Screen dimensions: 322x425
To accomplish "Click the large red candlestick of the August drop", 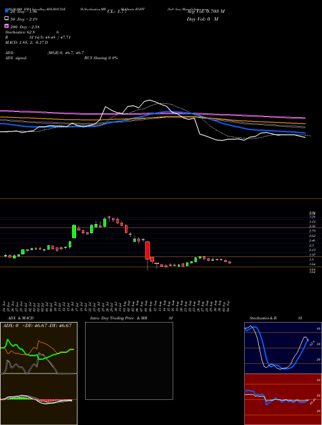I will (x=147, y=250).
